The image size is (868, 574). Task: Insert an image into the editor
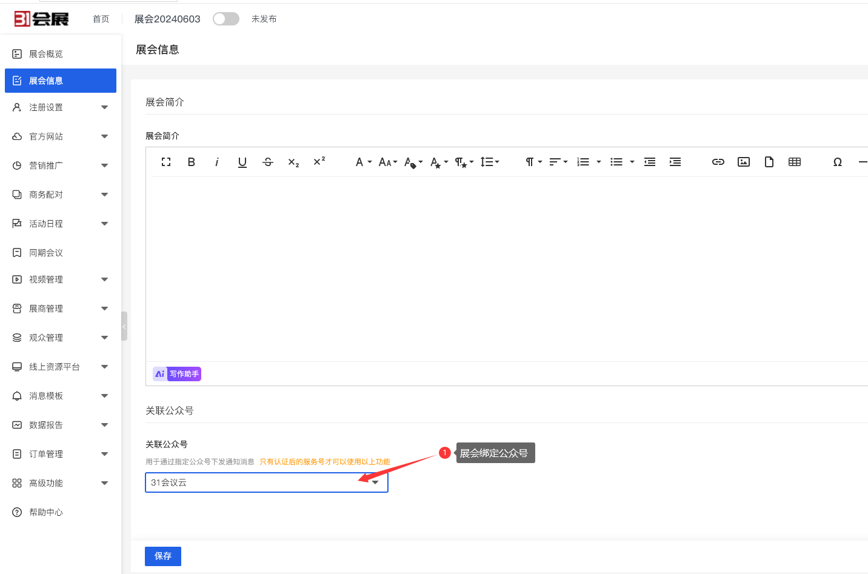coord(744,162)
